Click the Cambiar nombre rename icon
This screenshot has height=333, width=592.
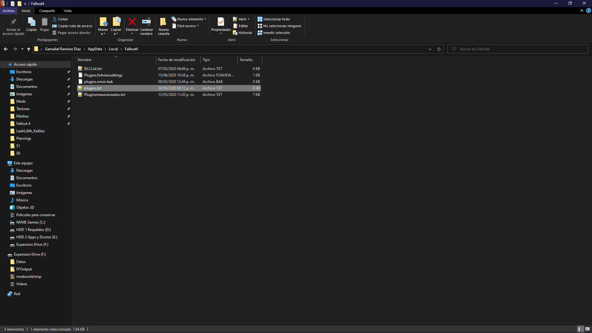[146, 22]
